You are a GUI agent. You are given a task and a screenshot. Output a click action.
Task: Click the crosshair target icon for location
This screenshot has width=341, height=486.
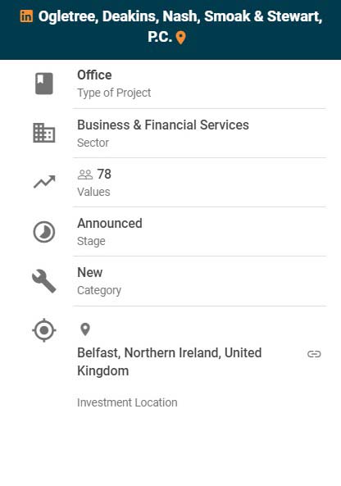click(44, 330)
